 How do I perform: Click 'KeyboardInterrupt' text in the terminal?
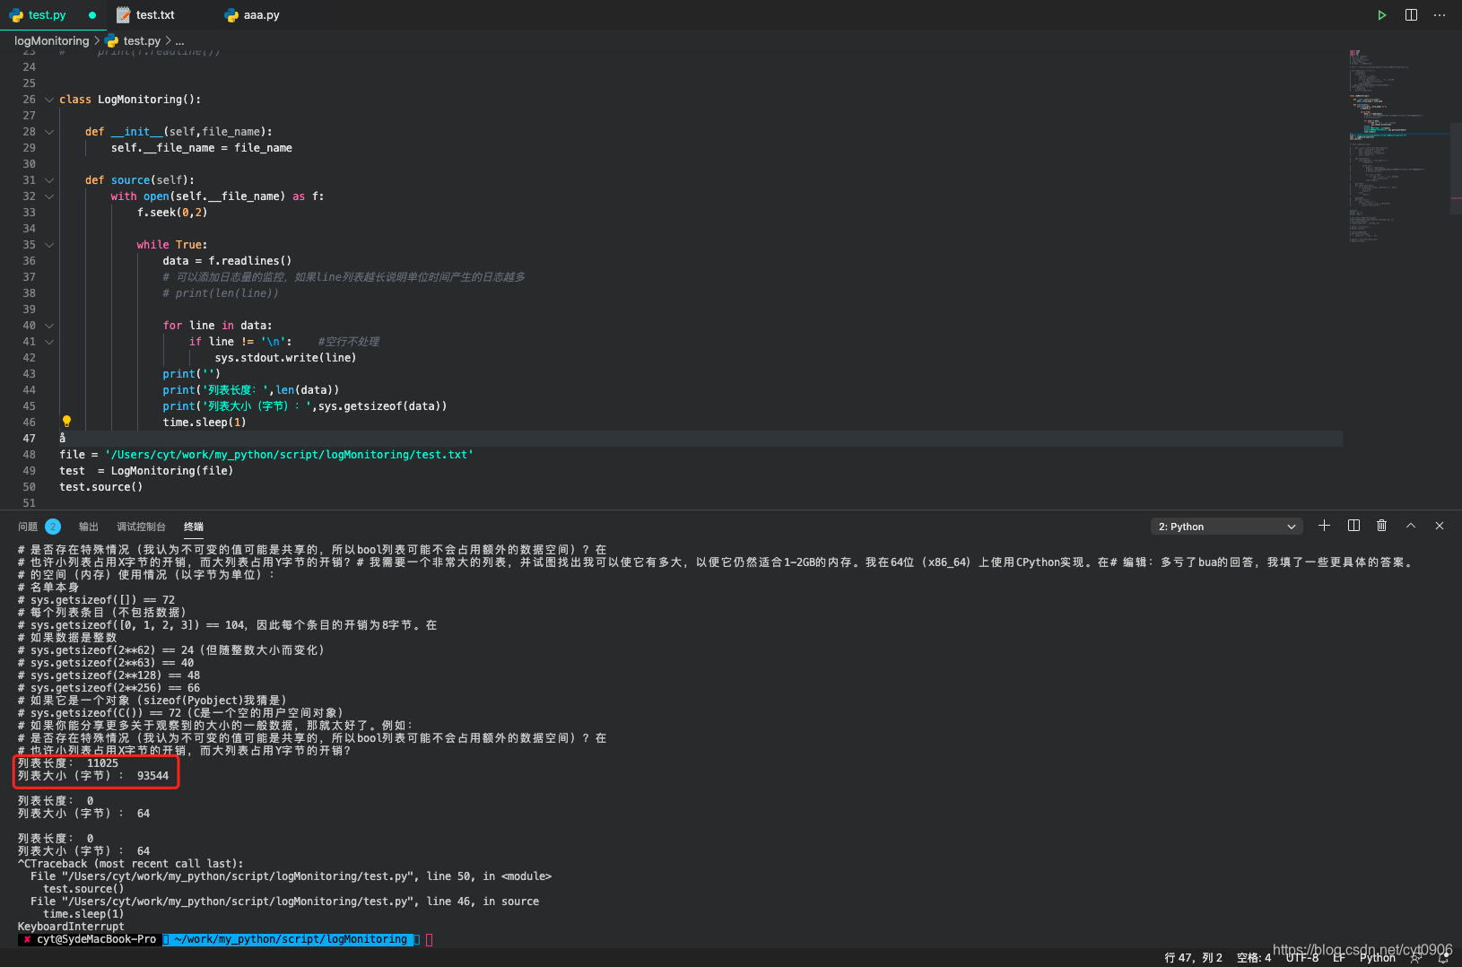pos(71,927)
